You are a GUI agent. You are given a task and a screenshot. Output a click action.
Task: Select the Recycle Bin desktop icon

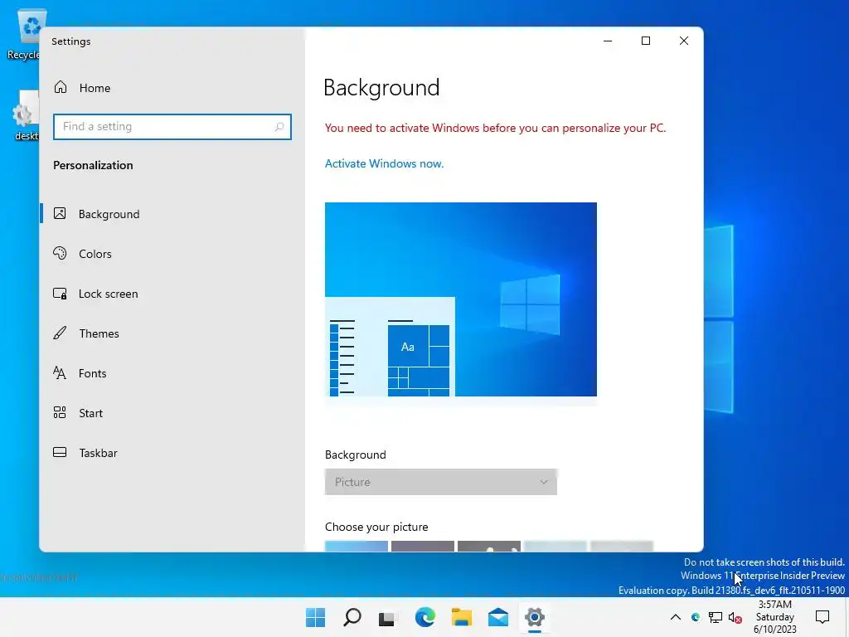coord(26,34)
